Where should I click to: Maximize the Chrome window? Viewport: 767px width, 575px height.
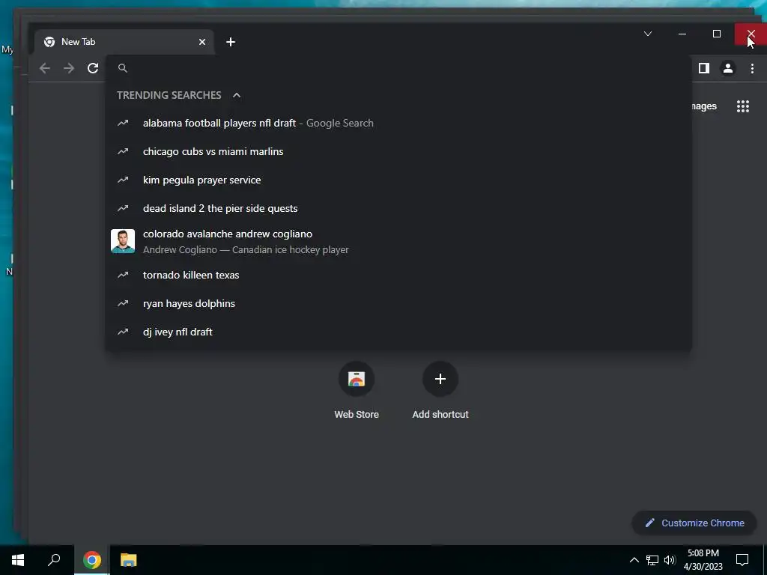tap(717, 34)
